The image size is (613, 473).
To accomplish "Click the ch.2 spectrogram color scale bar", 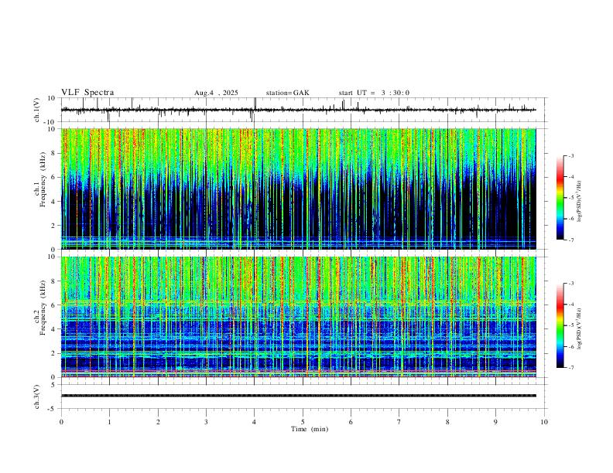I will [x=560, y=325].
